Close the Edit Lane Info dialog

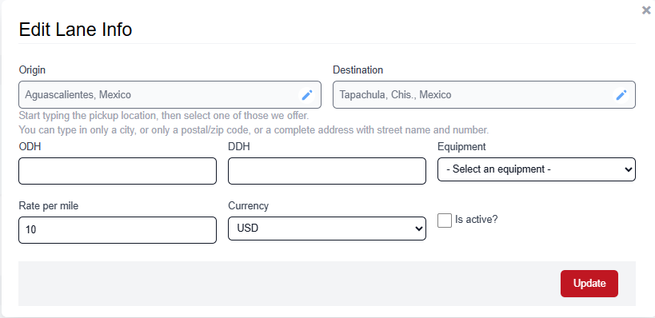pos(646,10)
